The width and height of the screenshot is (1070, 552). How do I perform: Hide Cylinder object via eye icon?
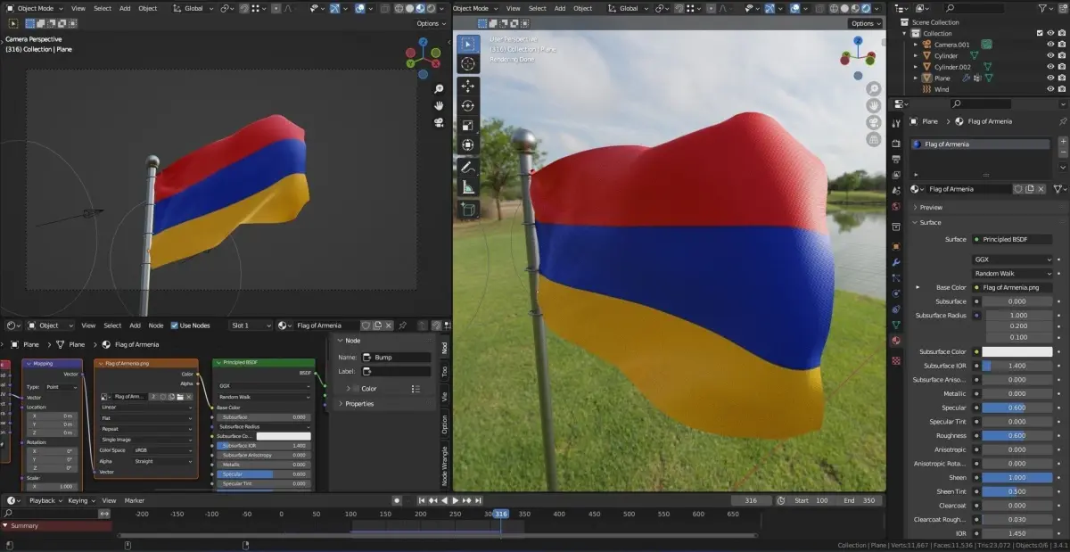click(1050, 55)
